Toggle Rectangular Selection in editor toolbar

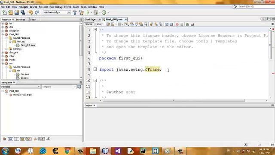(146, 24)
